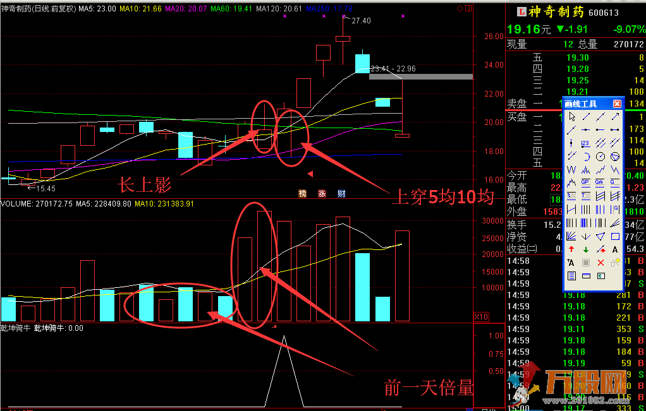
Task: Select the gray square tool in palette
Action: coord(586,263)
